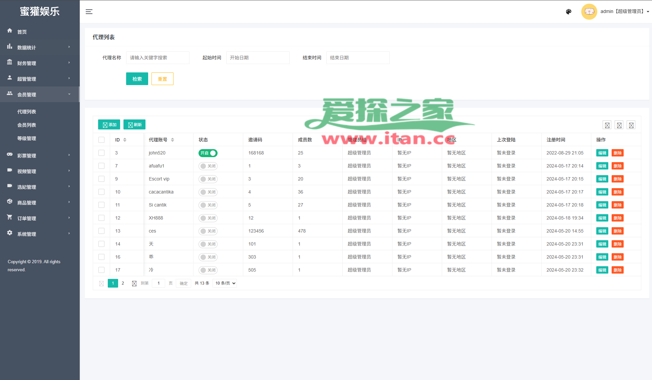Viewport: 652px width, 380px height.
Task: Click the shopping cart order icon
Action: tap(10, 217)
